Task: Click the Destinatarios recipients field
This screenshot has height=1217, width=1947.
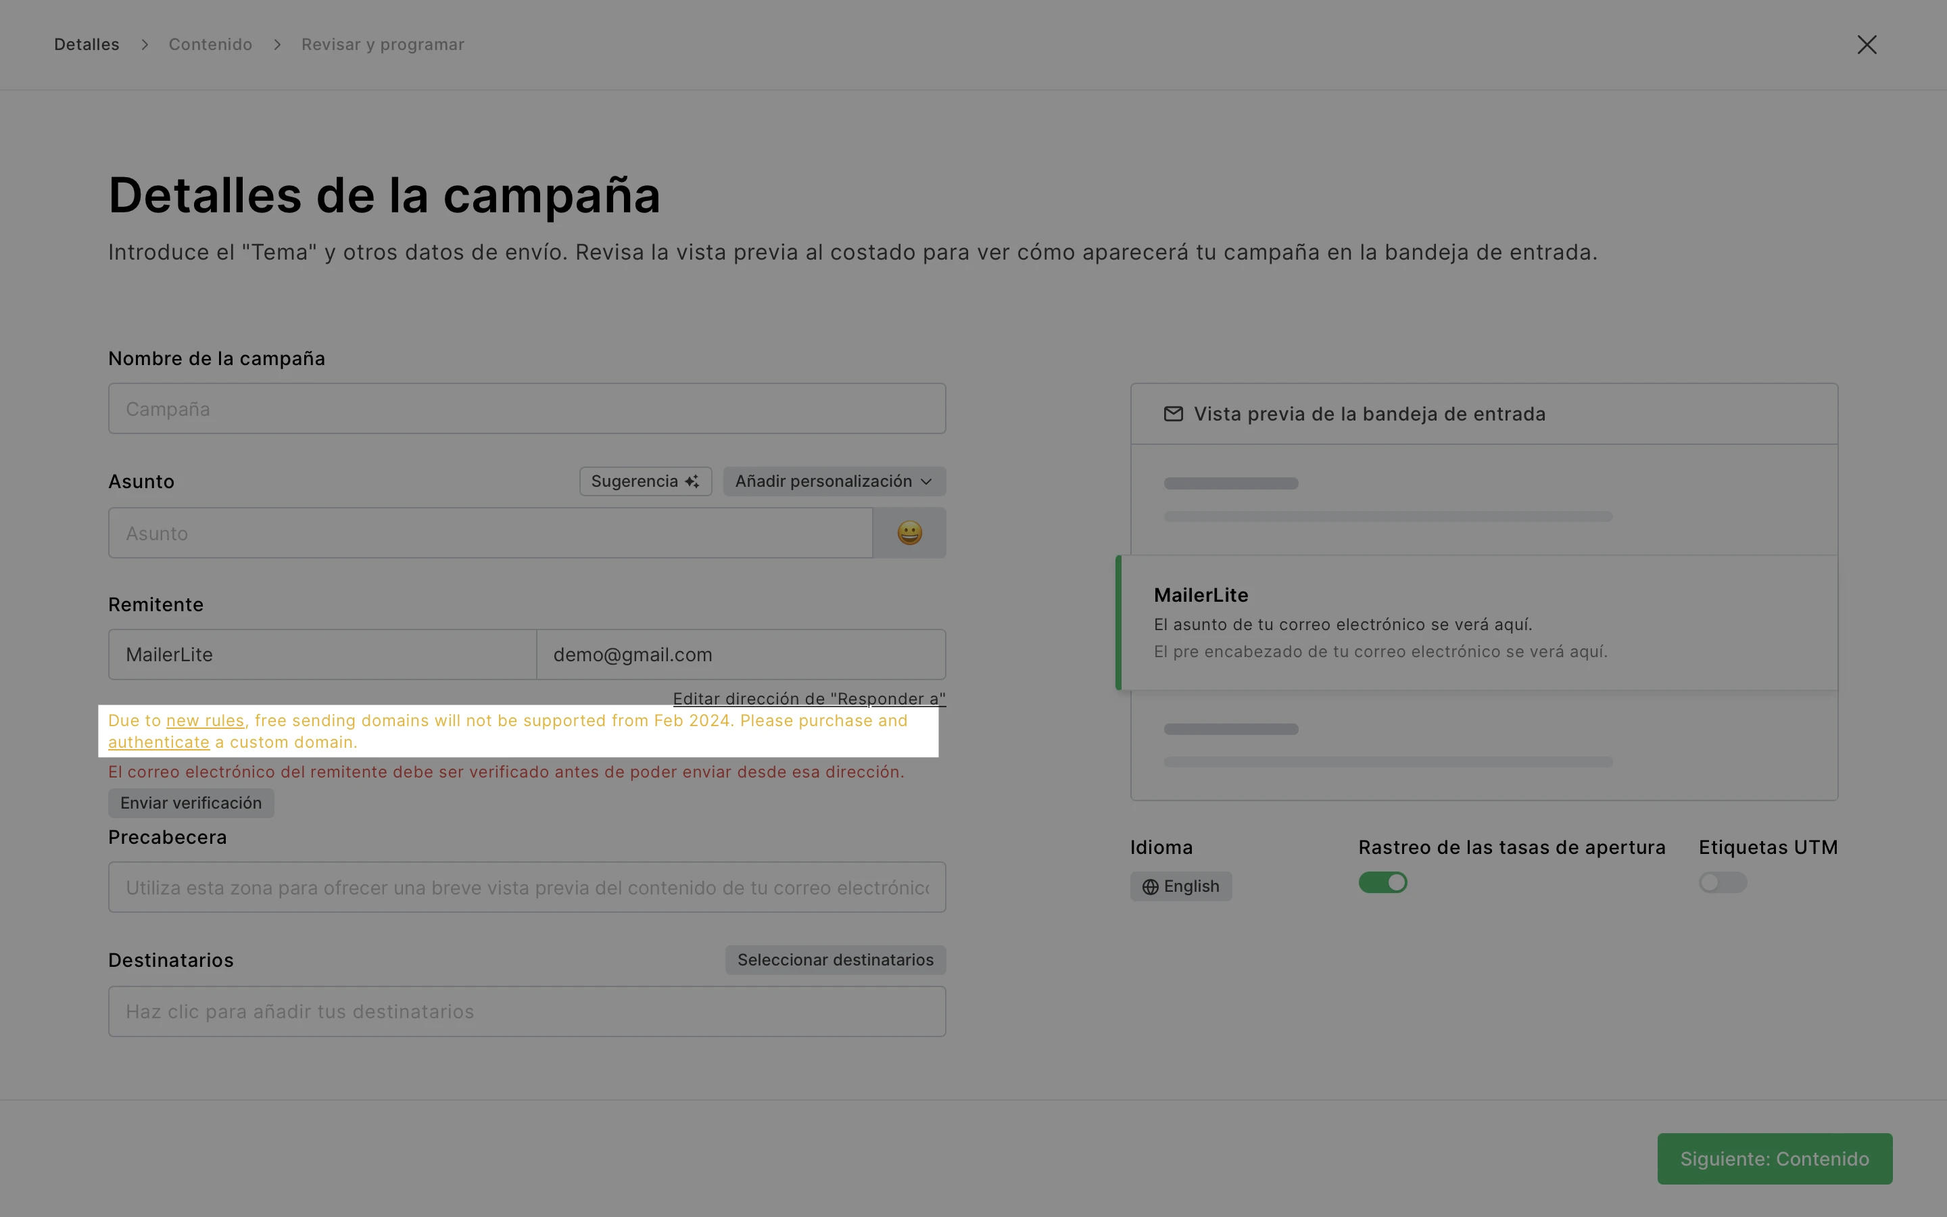Action: pos(527,1011)
